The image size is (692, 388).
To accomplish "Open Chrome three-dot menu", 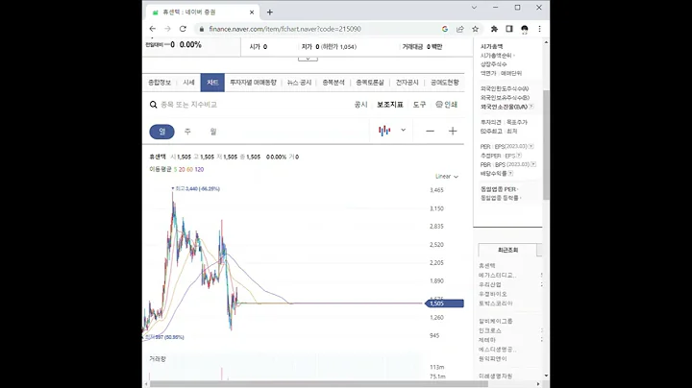I will tap(539, 29).
